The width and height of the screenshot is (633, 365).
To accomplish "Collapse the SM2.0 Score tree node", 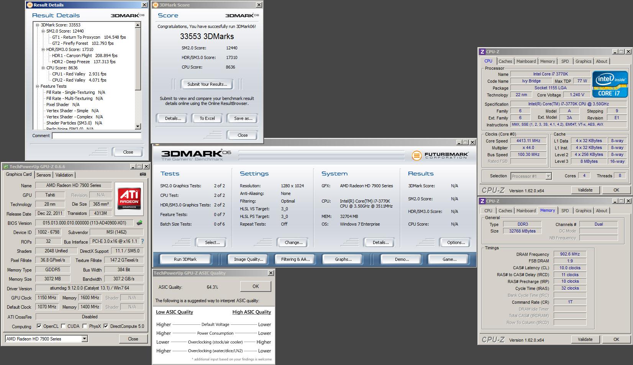I will click(43, 31).
